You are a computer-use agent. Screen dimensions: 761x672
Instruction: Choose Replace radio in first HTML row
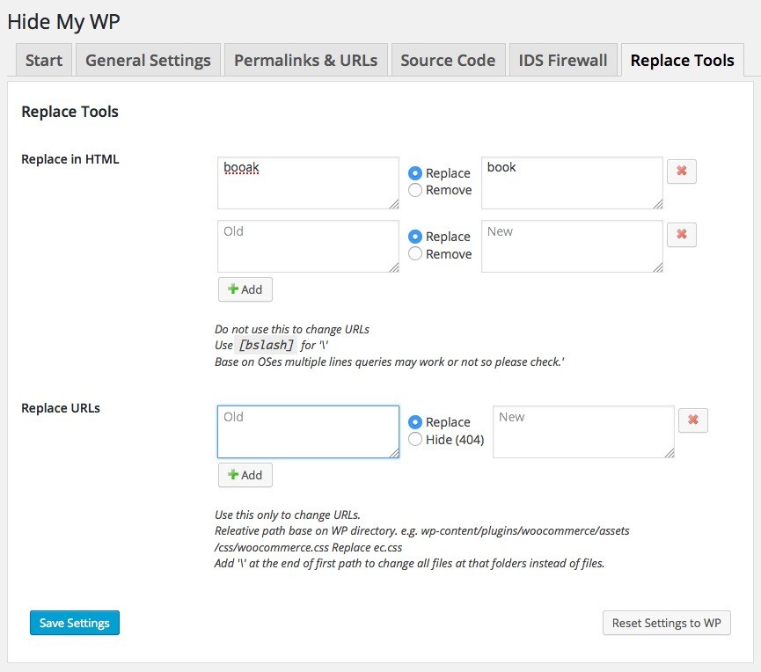tap(415, 173)
